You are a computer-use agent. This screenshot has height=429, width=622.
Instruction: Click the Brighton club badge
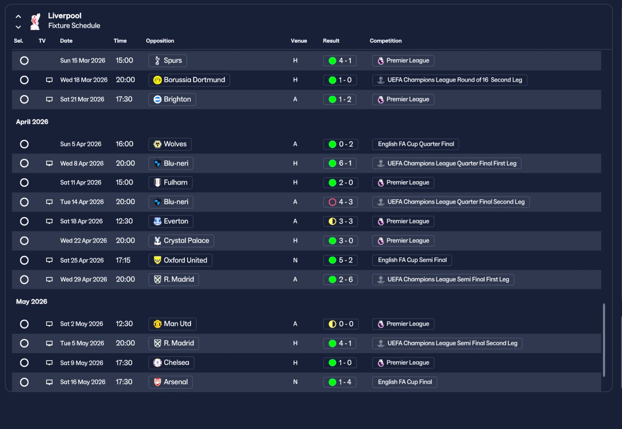tap(157, 100)
